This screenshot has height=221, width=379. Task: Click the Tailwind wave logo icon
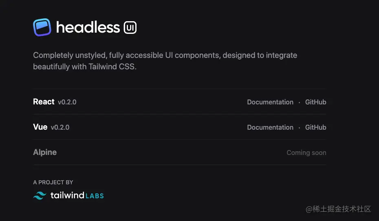(x=40, y=196)
